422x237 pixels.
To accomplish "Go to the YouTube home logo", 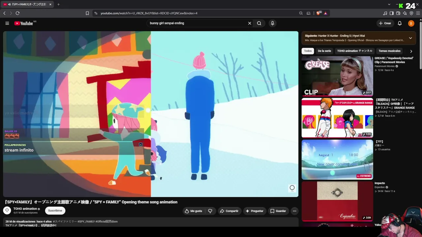I will click(x=24, y=23).
